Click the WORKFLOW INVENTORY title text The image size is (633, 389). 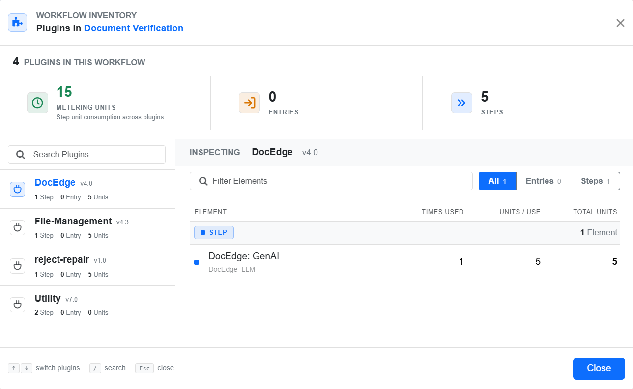(x=86, y=15)
